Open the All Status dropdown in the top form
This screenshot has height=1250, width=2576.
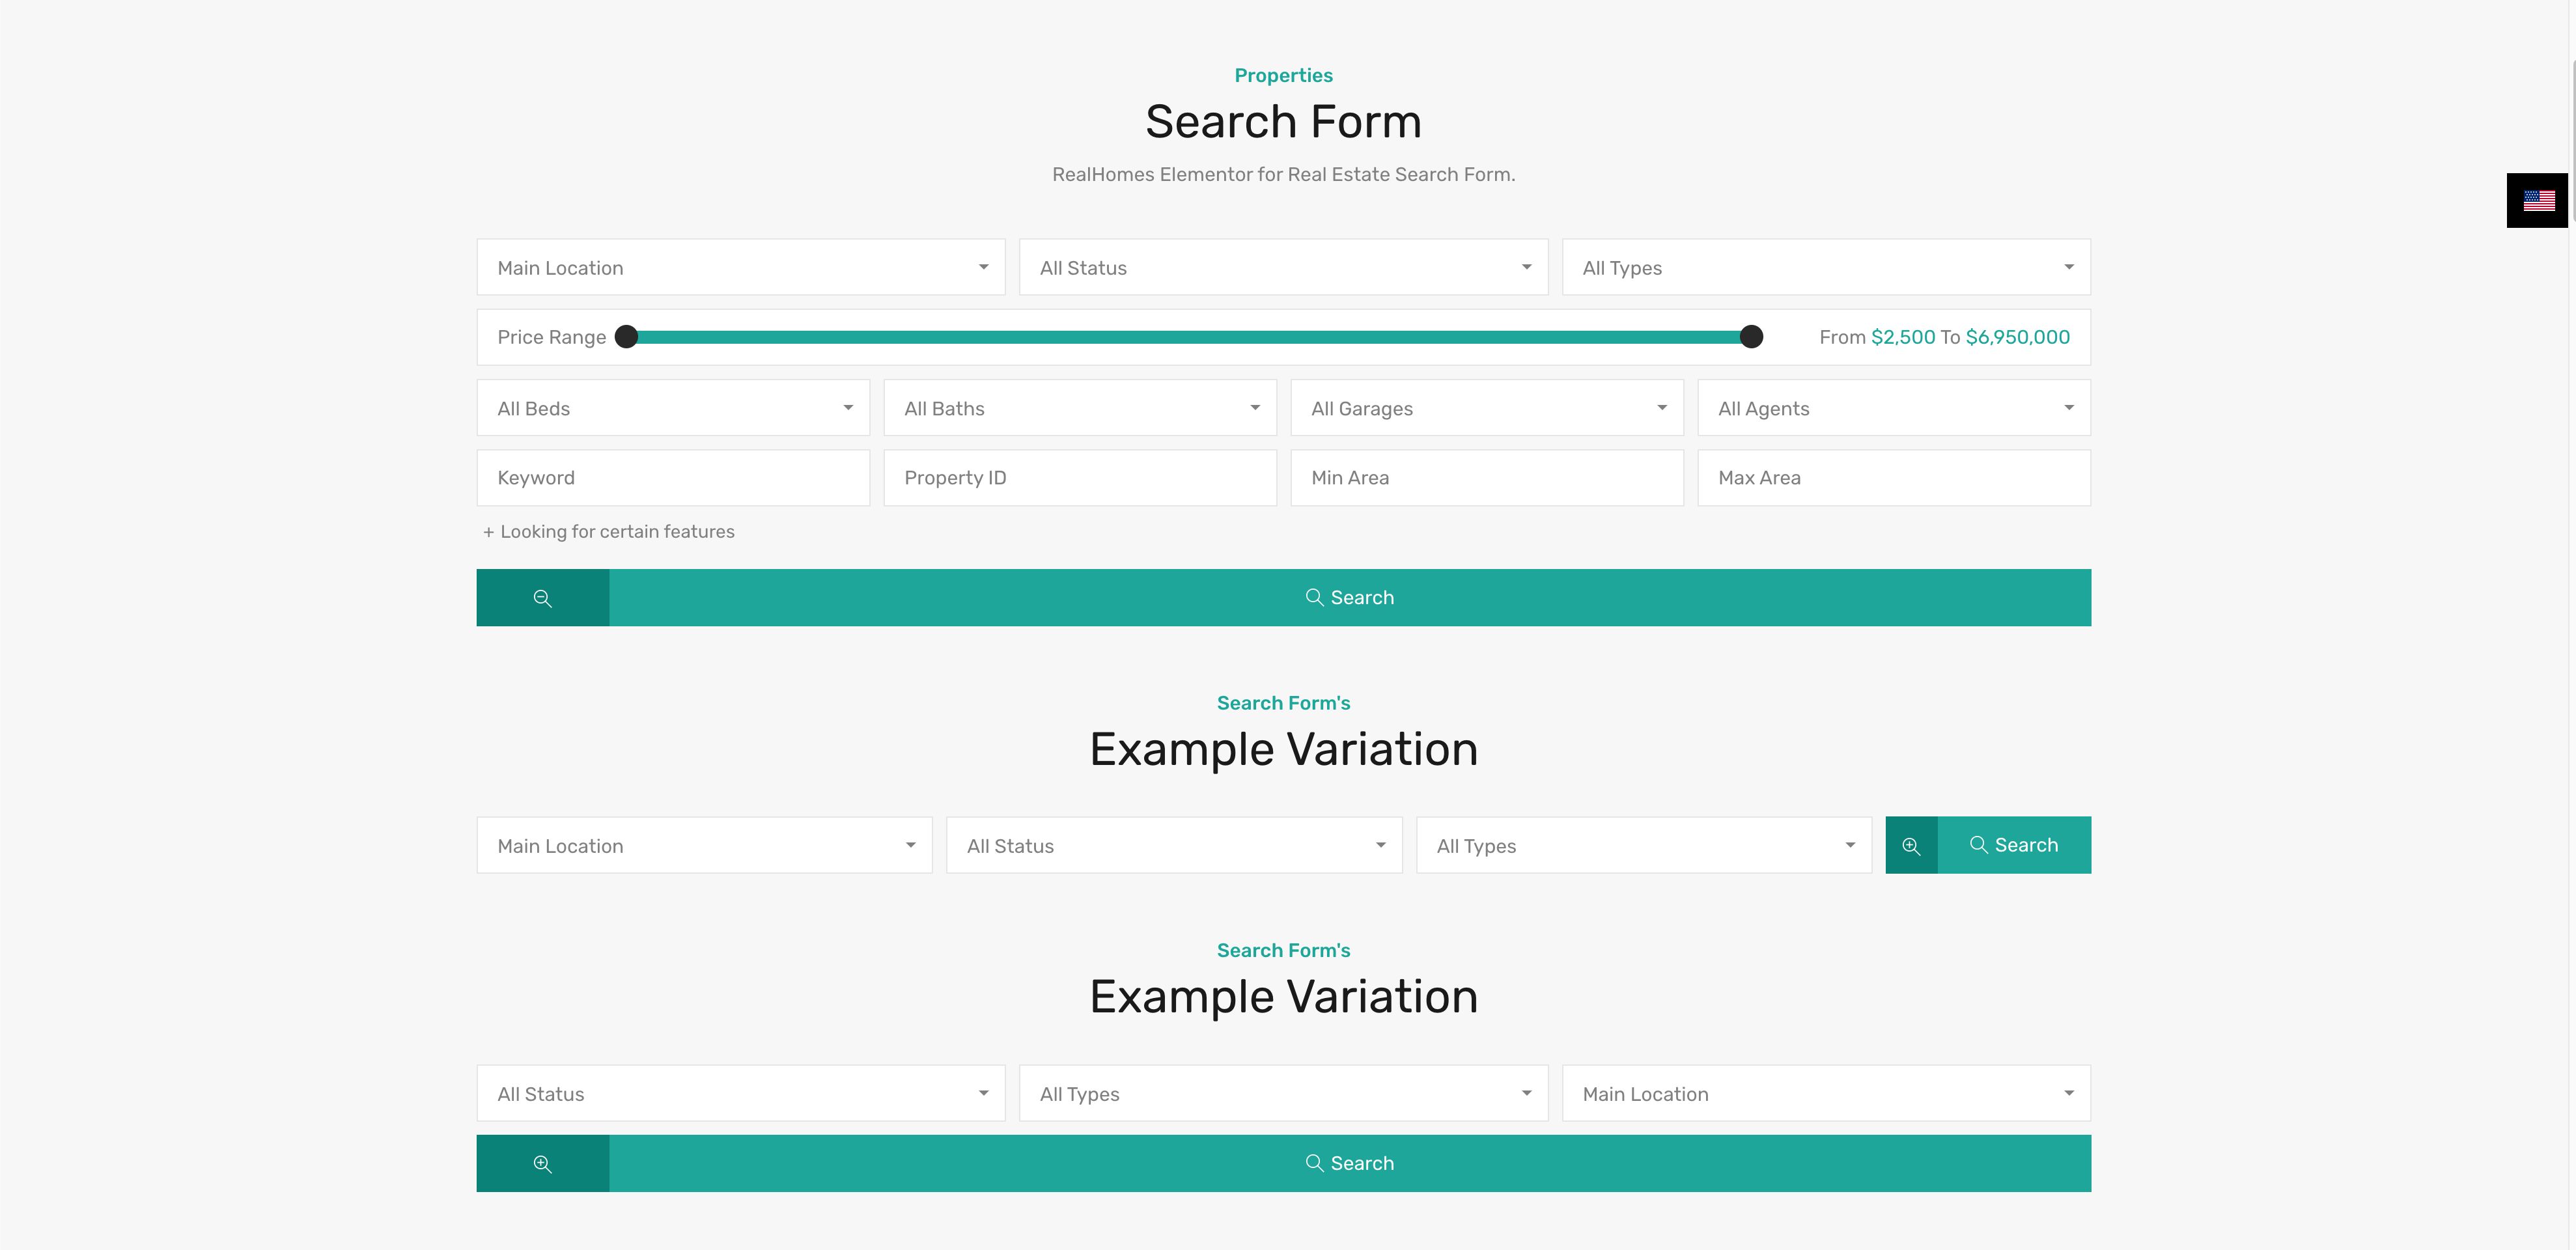tap(1283, 268)
